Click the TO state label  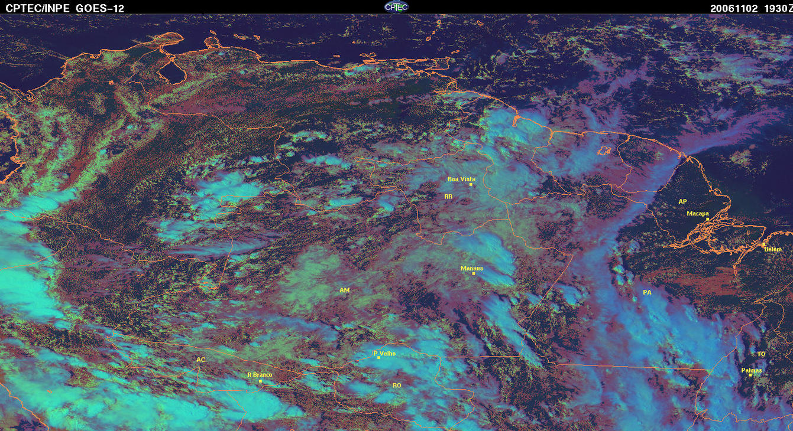[761, 354]
